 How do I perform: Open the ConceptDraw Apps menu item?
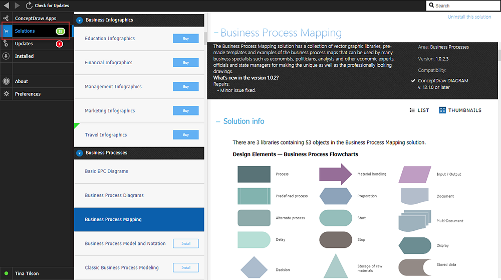tap(36, 18)
